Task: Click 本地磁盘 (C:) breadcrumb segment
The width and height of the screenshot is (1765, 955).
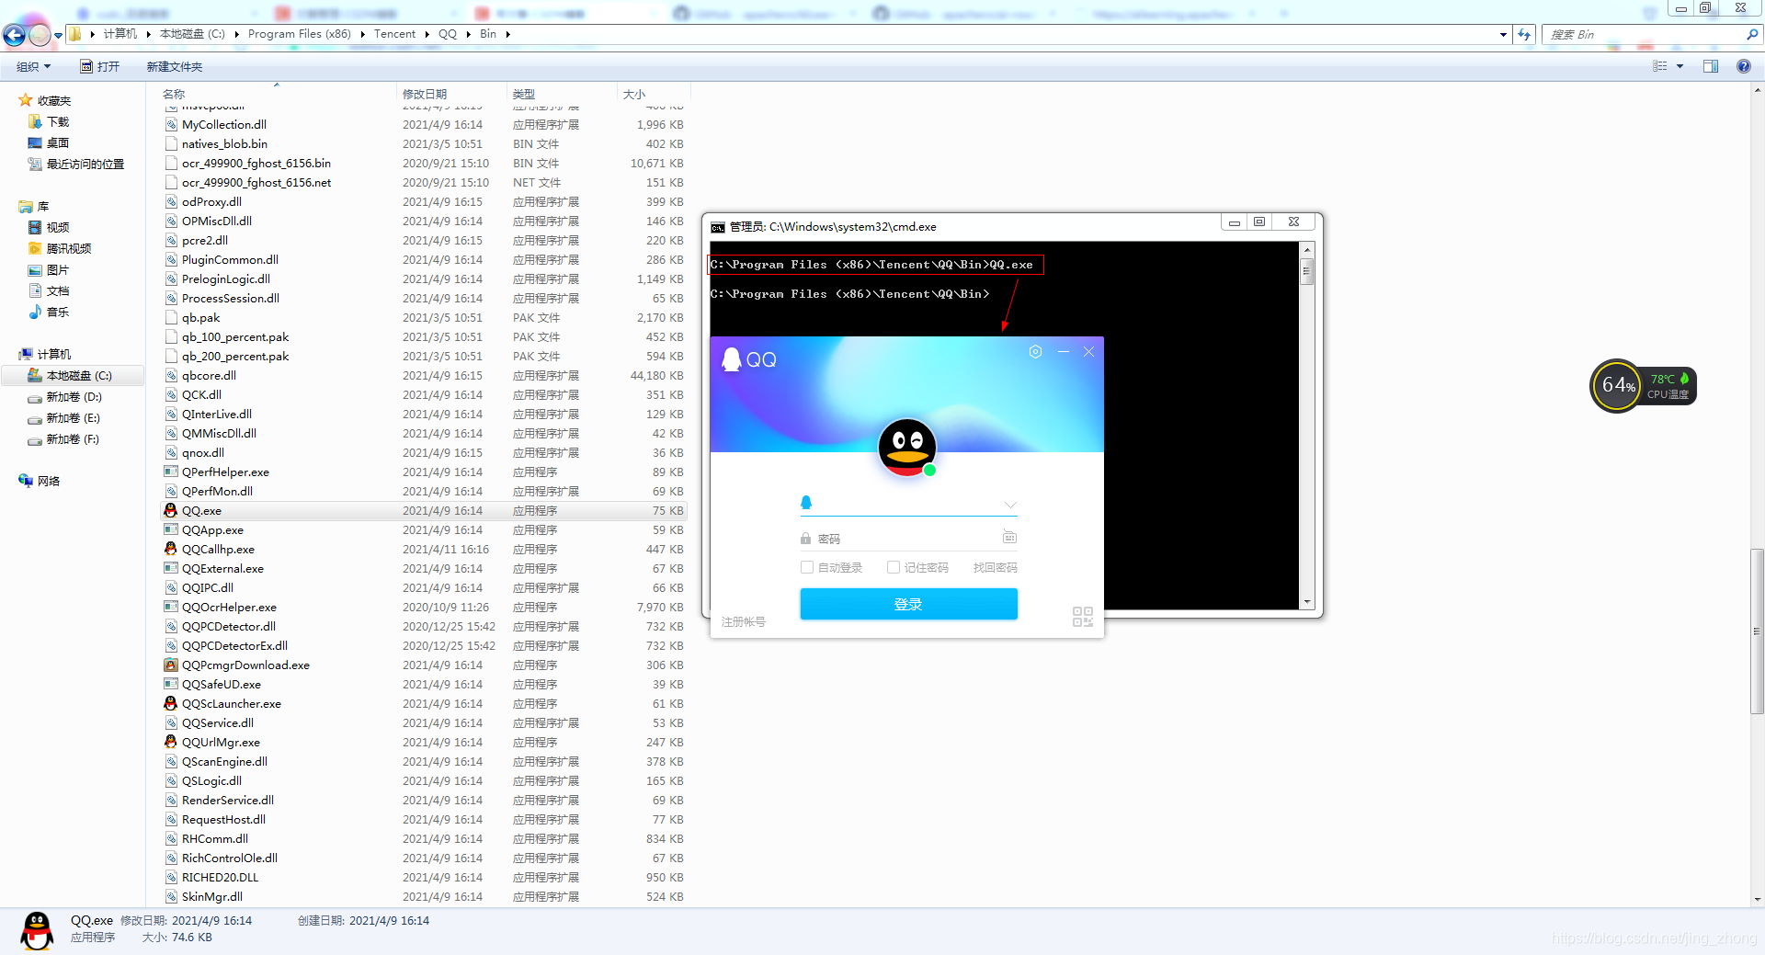Action: [x=192, y=34]
